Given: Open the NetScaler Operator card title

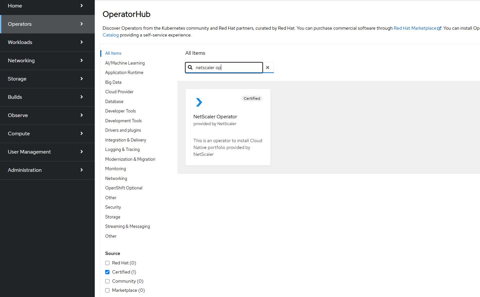Looking at the screenshot, I should pyautogui.click(x=215, y=116).
